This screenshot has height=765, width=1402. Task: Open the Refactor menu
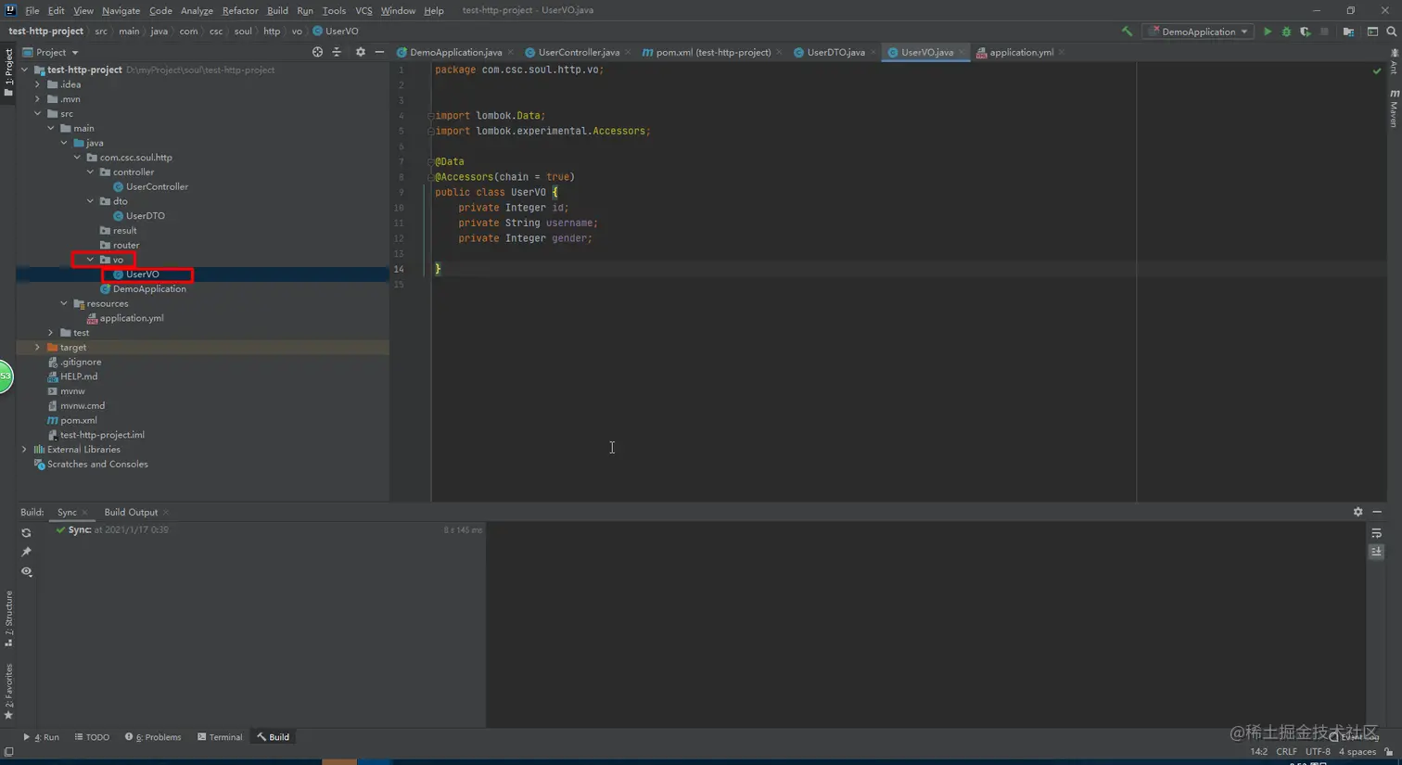[239, 10]
